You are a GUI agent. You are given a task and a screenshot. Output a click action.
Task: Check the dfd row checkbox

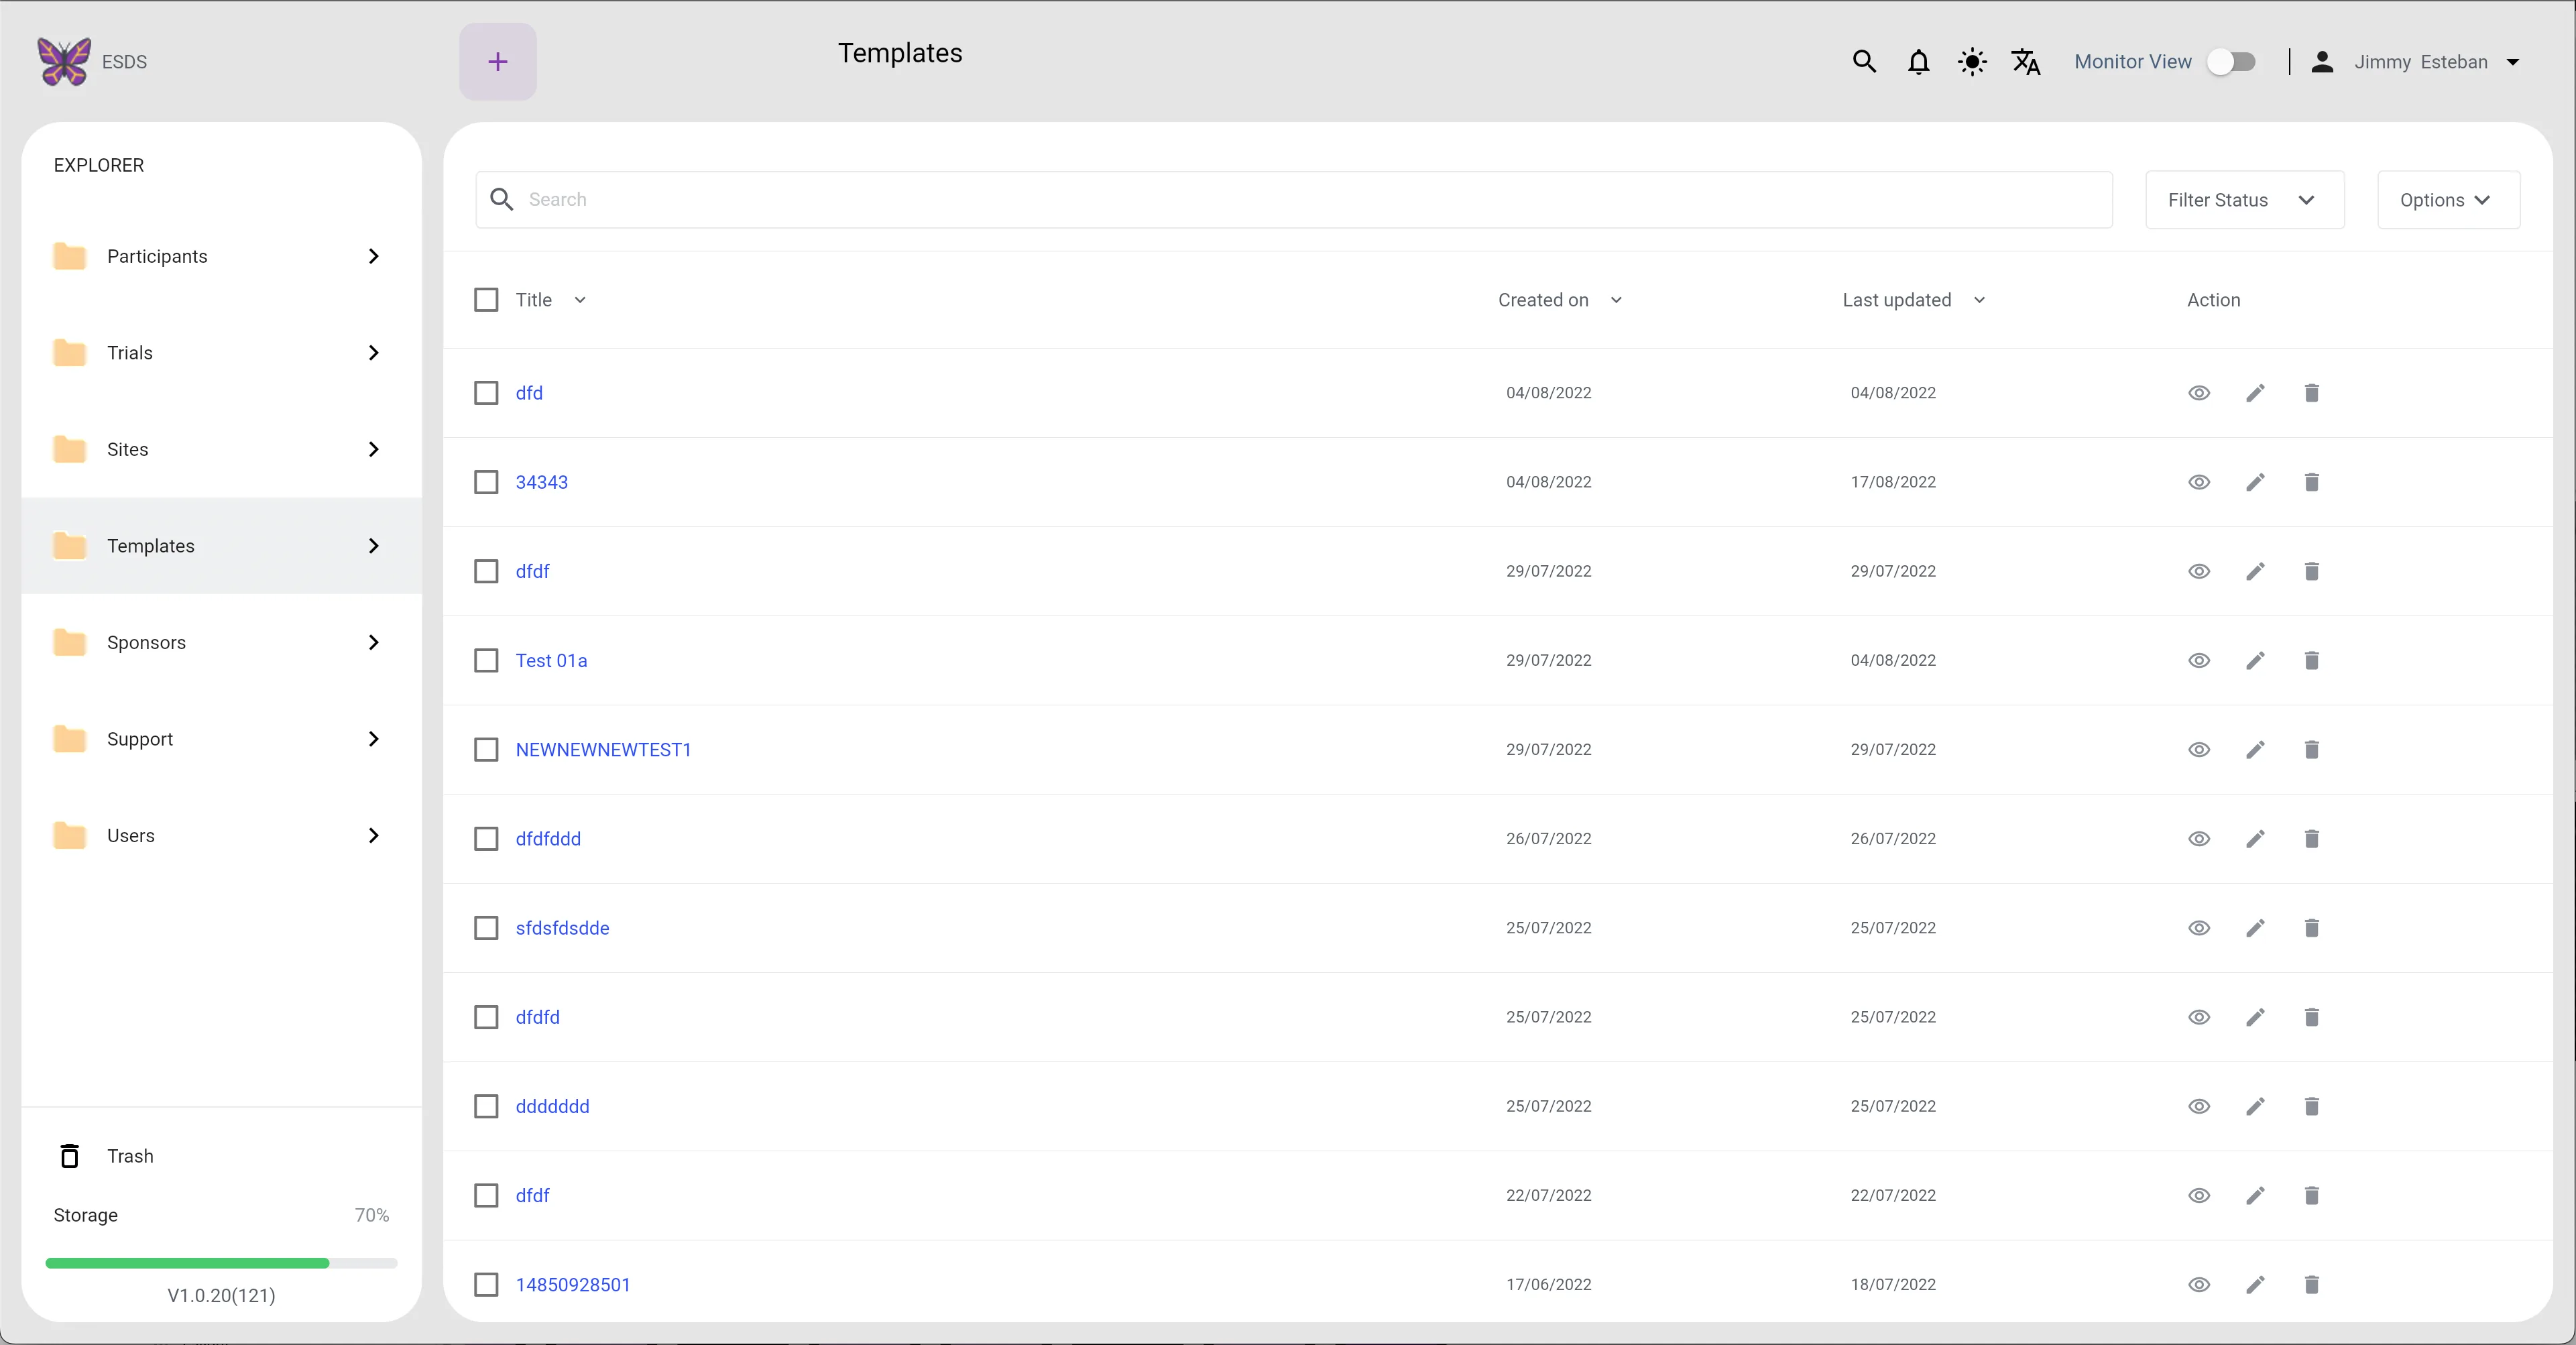486,393
